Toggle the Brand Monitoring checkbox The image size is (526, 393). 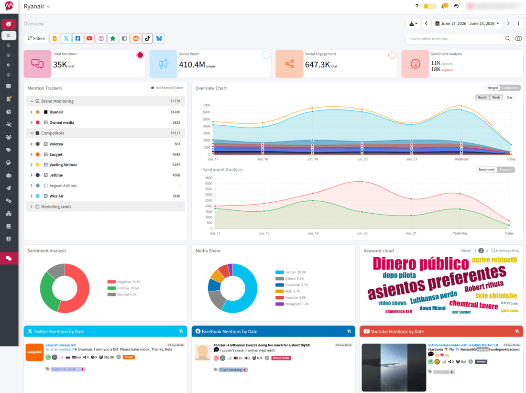(38, 101)
